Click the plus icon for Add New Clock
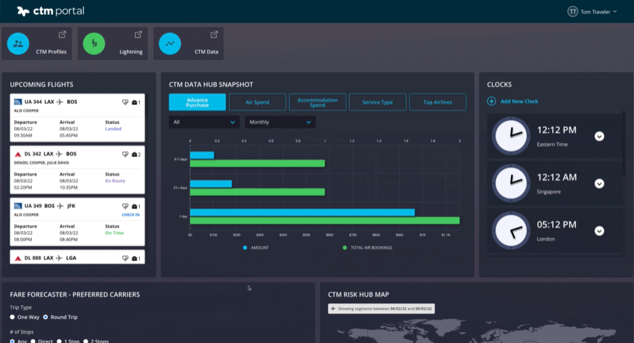634x343 pixels. coord(492,101)
